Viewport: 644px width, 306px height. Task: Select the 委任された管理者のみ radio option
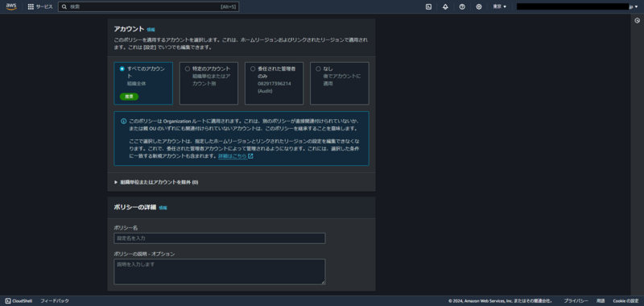click(253, 69)
